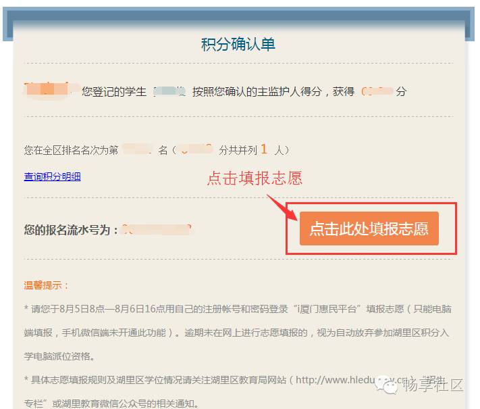Viewport: 480px width, 409px height.
Task: Click the 按照您确认的主监护人得分 sentence
Action: click(x=258, y=91)
